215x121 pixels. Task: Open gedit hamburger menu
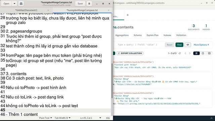pyautogui.click(x=89, y=4)
